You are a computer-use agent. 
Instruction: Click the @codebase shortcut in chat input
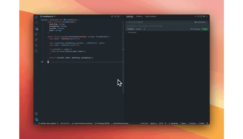pyautogui.click(x=196, y=29)
